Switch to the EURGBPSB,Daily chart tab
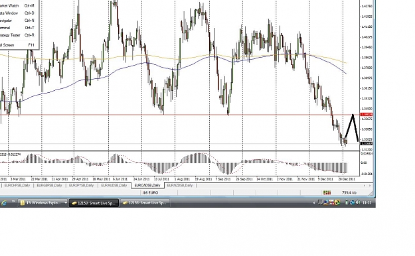Screen dimensions: 415x256 (49, 186)
